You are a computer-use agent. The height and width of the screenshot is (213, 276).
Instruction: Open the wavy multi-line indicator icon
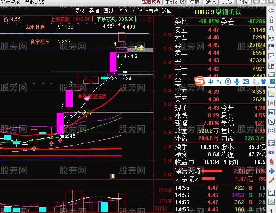pyautogui.click(x=271, y=143)
